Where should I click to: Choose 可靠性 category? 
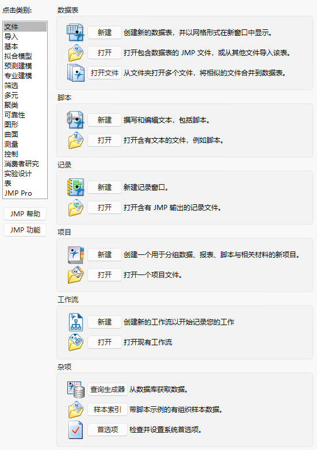pyautogui.click(x=25, y=115)
